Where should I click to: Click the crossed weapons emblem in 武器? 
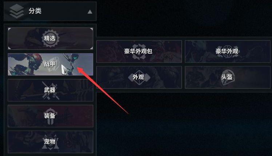[50, 91]
